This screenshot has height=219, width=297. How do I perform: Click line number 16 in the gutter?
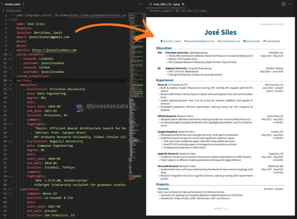pos(5,81)
